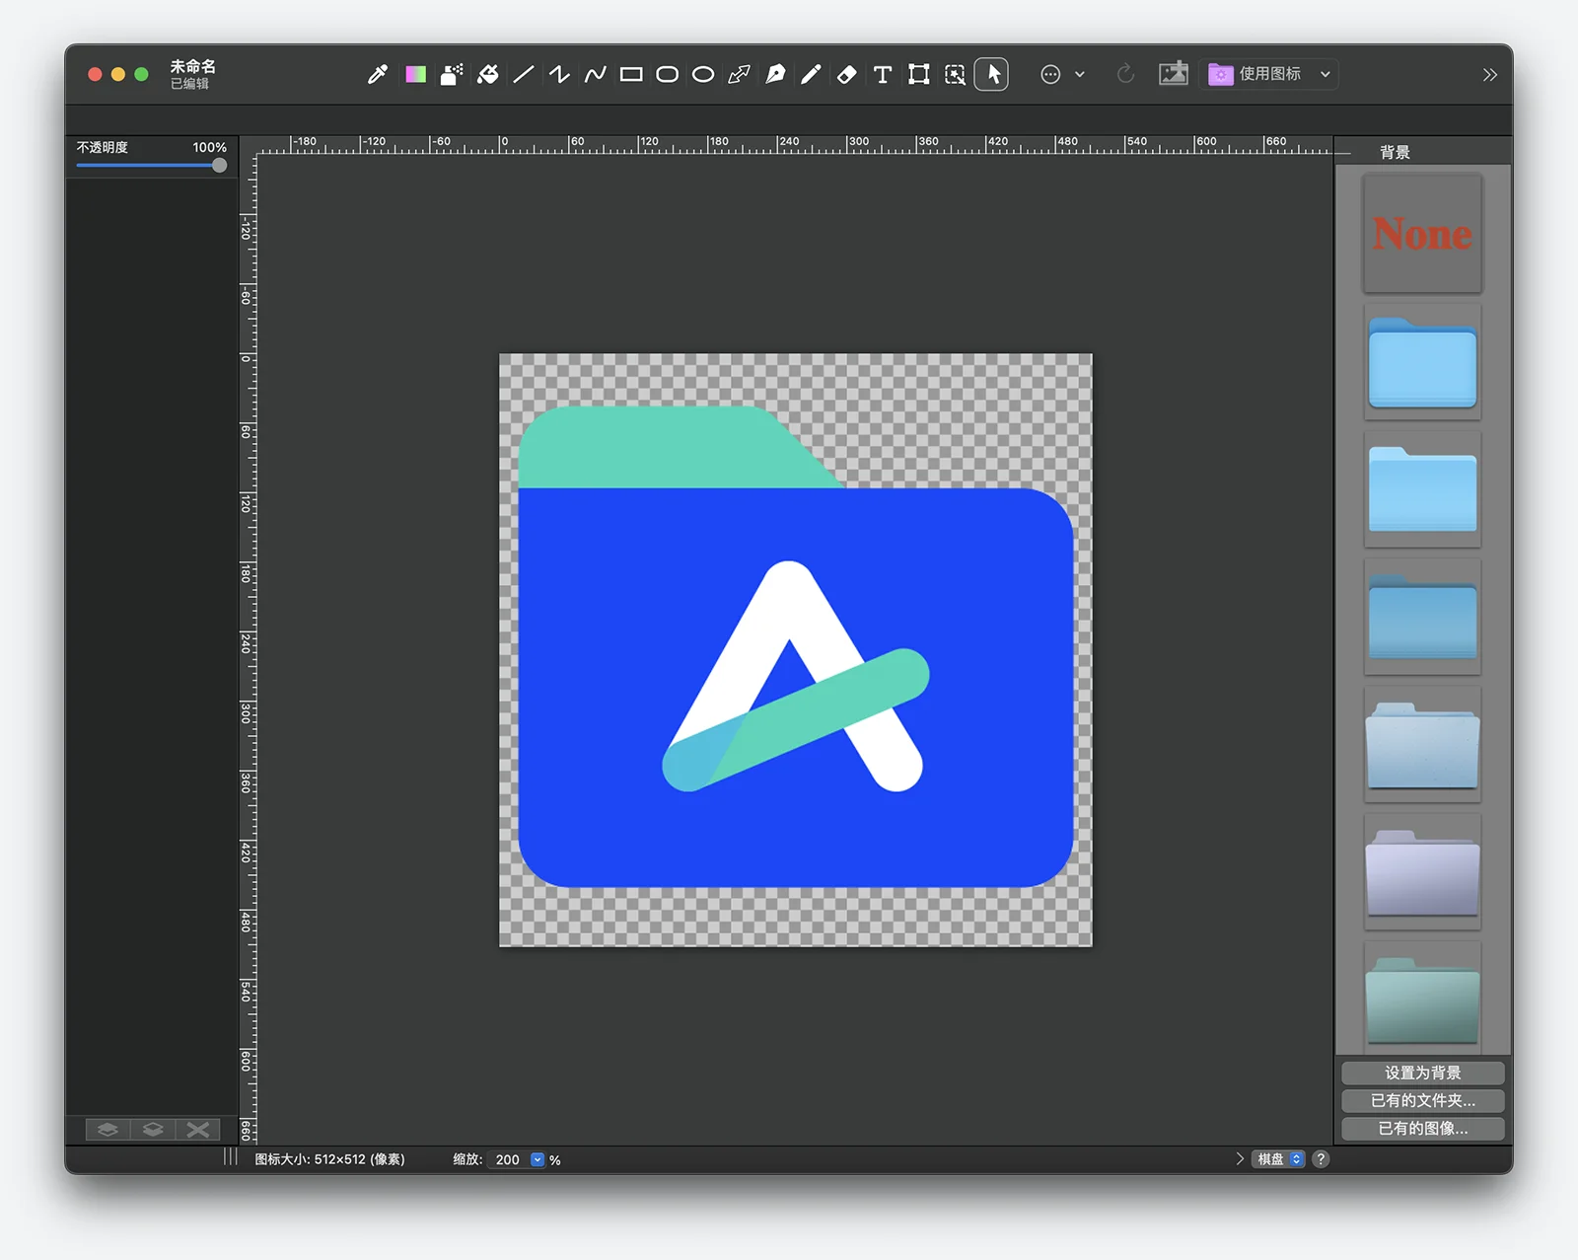Click the insert image icon
Screen dimensions: 1578x1260
[x=1173, y=74]
